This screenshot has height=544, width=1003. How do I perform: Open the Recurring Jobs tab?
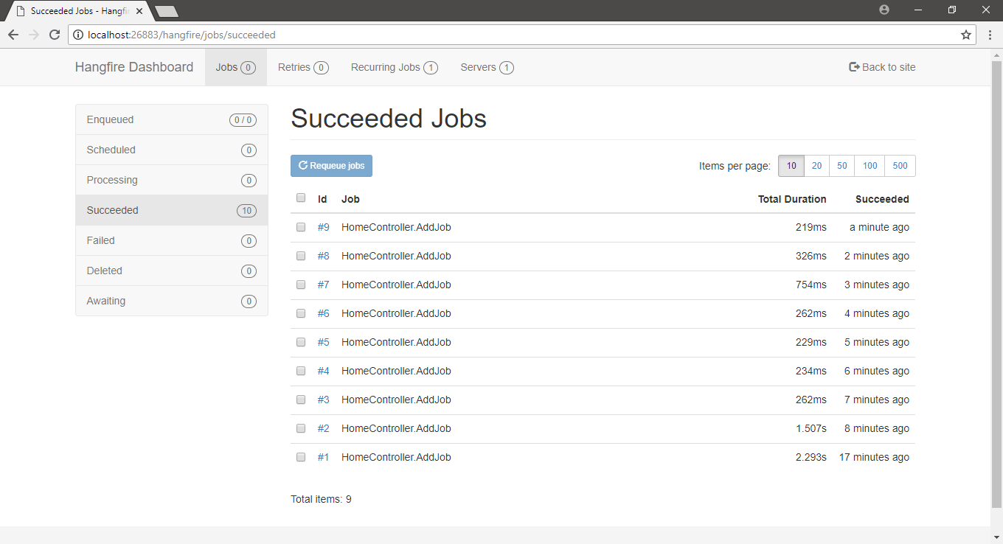click(x=395, y=67)
